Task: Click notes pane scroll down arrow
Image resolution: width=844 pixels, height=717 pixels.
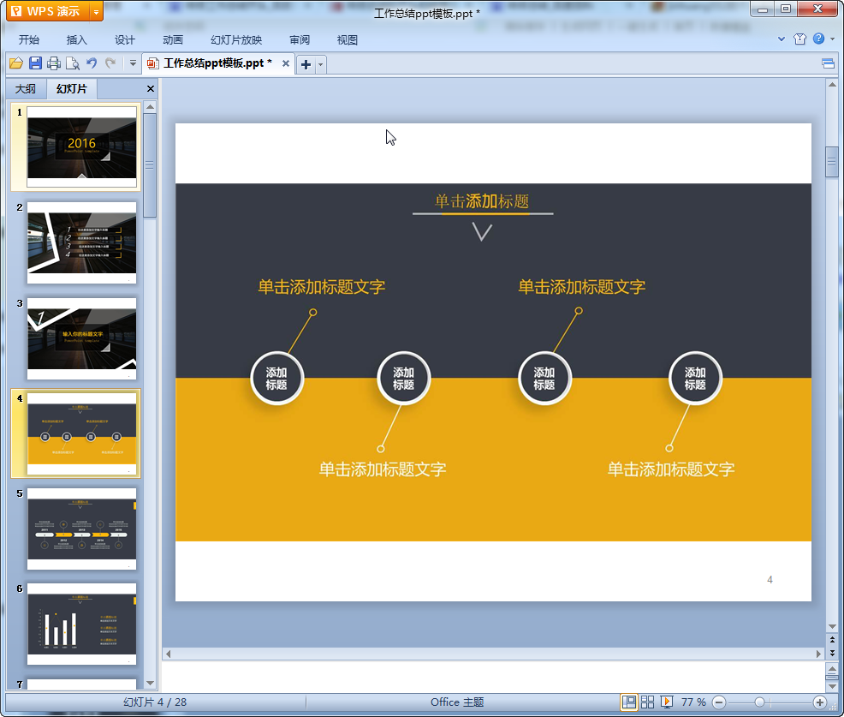Action: pos(832,686)
